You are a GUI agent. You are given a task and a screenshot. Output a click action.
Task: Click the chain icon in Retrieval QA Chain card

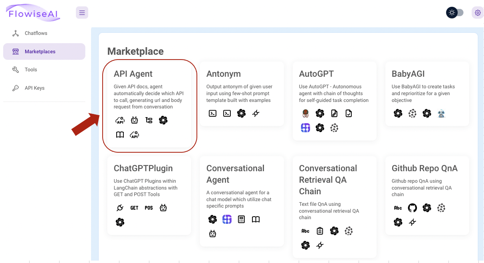tap(320, 245)
